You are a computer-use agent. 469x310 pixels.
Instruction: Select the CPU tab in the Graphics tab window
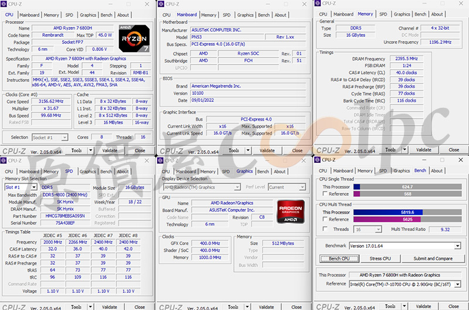[x=166, y=172]
